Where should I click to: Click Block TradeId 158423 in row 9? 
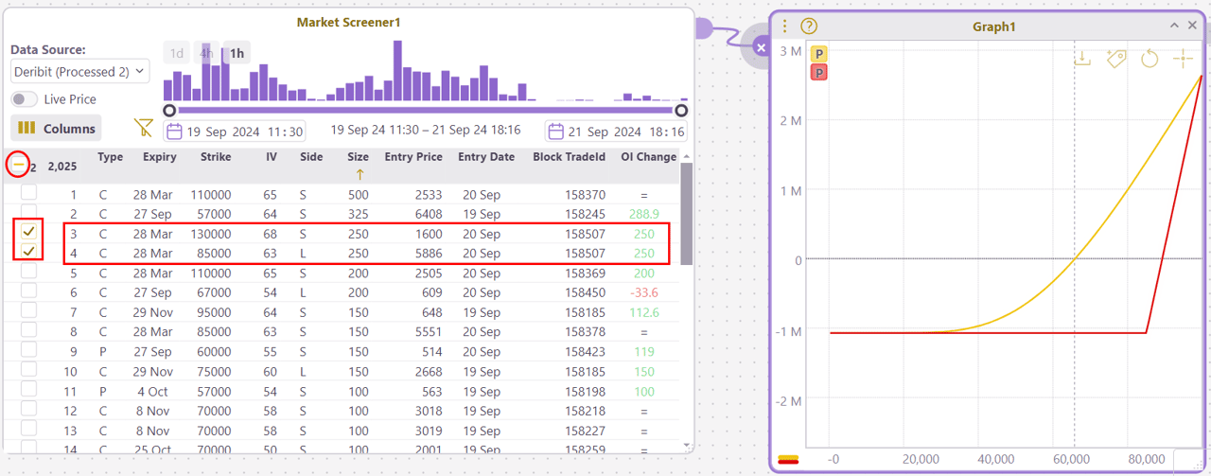click(586, 352)
